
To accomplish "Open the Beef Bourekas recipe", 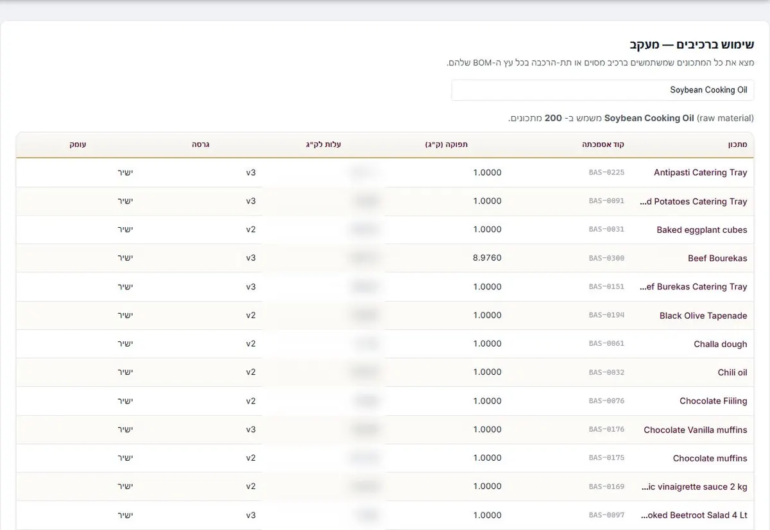I will pyautogui.click(x=717, y=258).
